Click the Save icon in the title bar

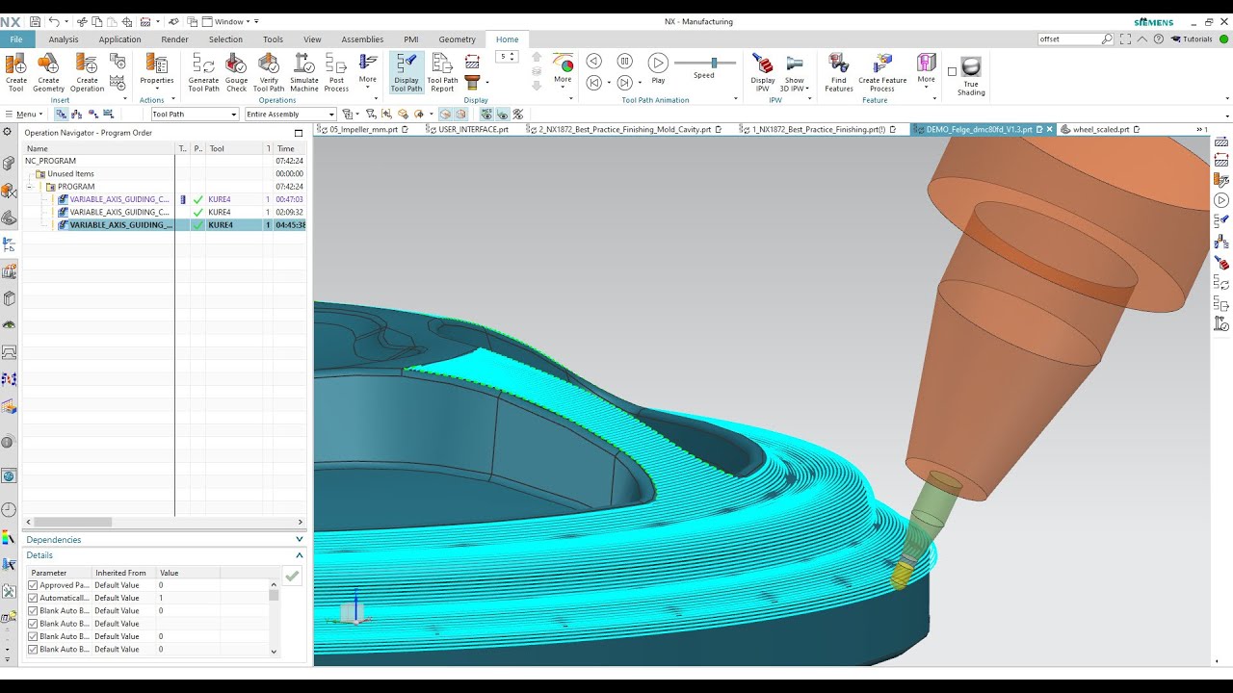[x=35, y=21]
